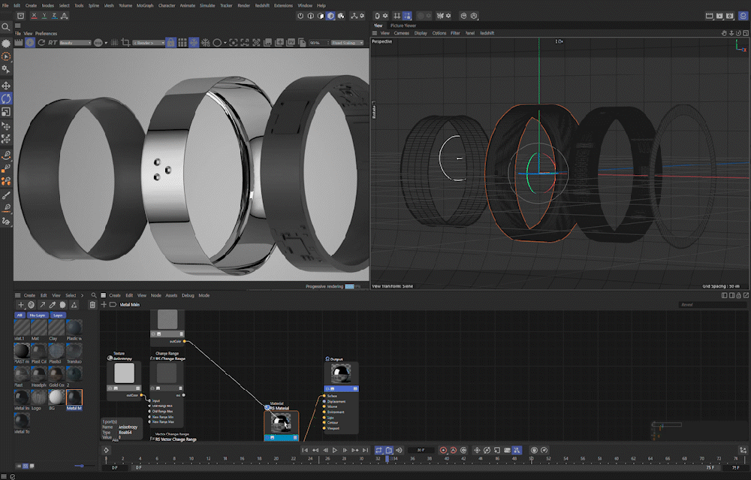Open the Beauty AOV dropdown

pyautogui.click(x=75, y=43)
